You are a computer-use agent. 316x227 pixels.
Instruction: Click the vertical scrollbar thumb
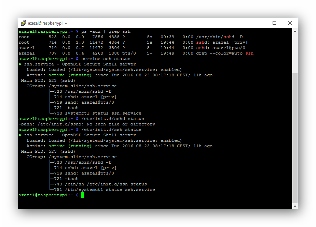tap(295, 138)
